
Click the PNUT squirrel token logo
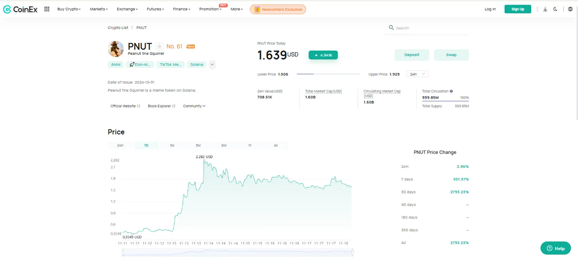[x=116, y=49]
